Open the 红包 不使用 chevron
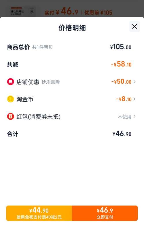 coord(134,116)
